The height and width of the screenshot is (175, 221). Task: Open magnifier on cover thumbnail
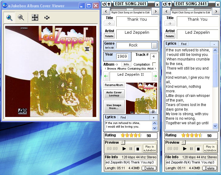click(x=153, y=112)
